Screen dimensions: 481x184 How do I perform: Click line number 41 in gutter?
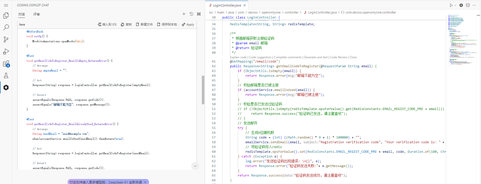213,61
